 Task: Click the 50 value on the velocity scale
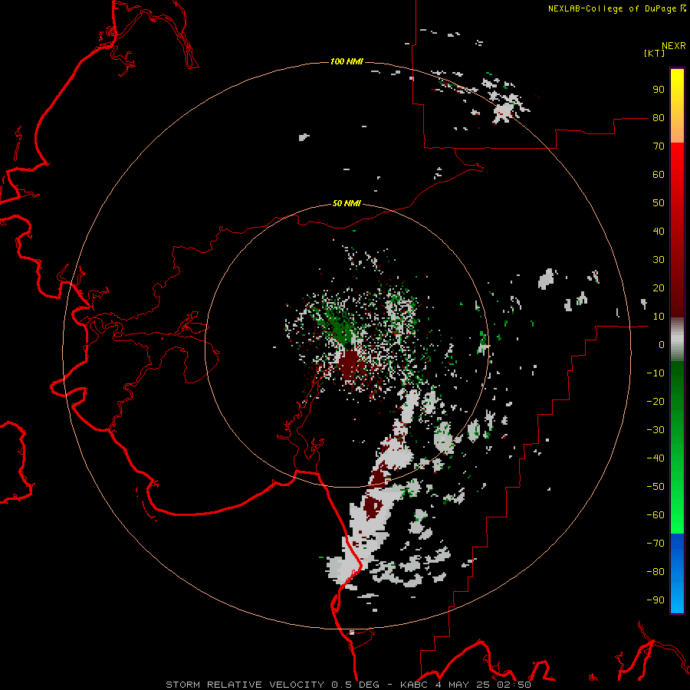pos(659,203)
